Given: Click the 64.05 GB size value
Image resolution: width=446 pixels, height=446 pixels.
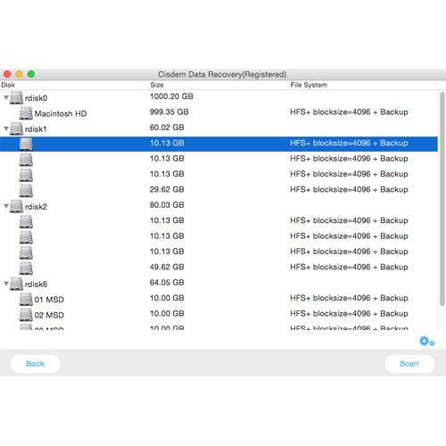Looking at the screenshot, I should point(167,282).
